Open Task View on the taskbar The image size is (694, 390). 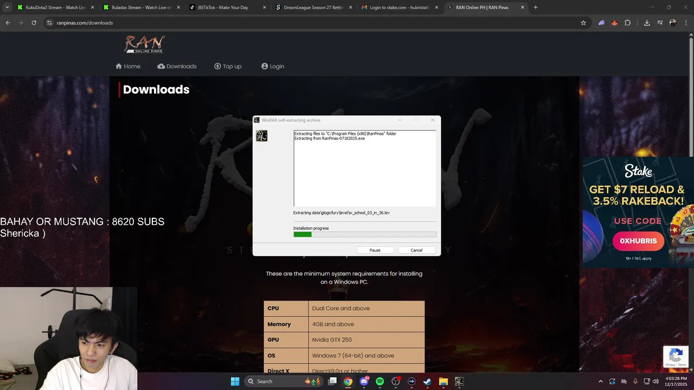tap(332, 381)
